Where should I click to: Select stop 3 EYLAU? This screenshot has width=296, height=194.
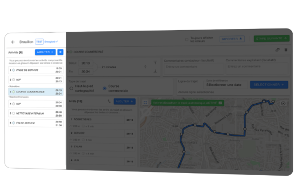tap(102, 147)
